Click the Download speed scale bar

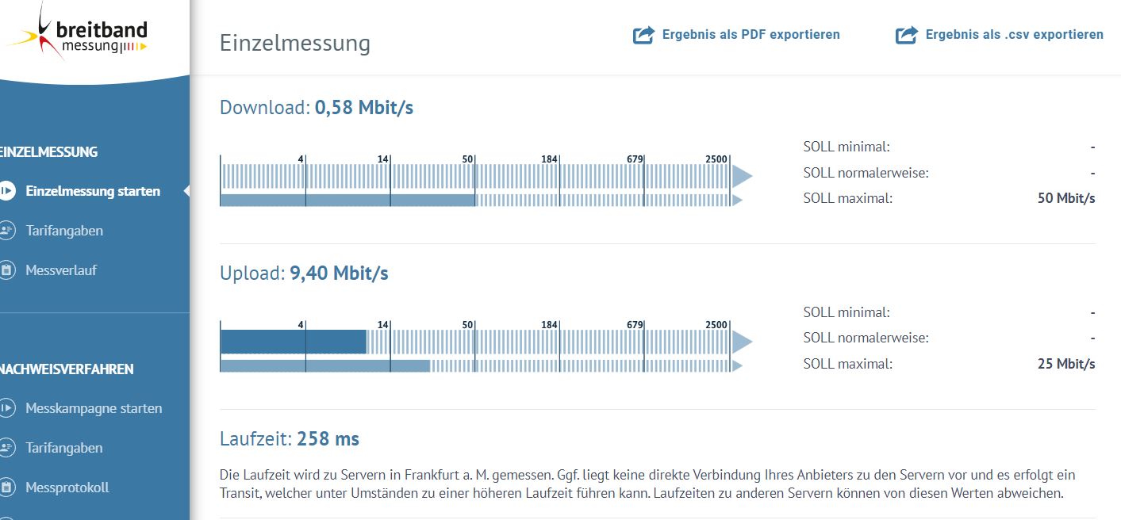click(476, 176)
